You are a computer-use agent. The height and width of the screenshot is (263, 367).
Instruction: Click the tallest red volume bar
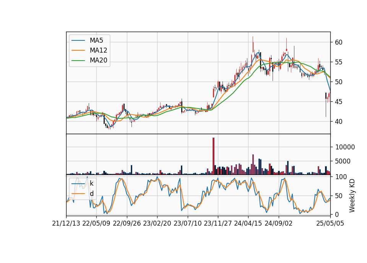tap(213, 156)
